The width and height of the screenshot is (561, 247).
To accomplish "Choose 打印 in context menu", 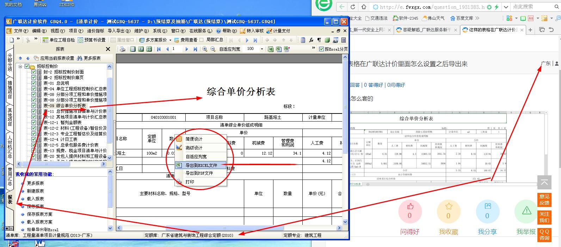I will click(x=201, y=182).
